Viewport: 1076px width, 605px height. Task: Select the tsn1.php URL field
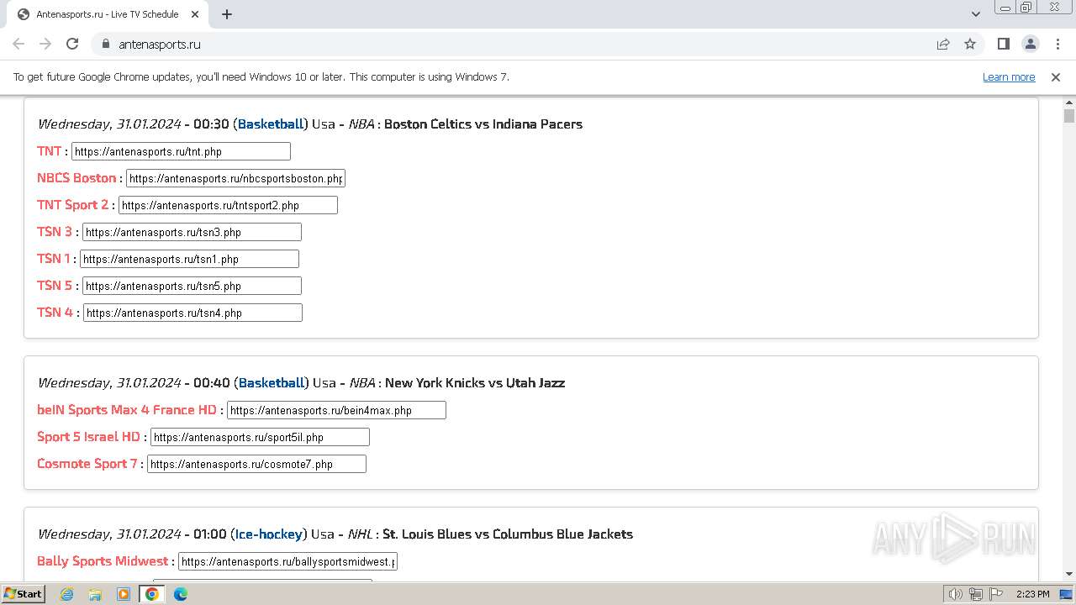(x=189, y=259)
